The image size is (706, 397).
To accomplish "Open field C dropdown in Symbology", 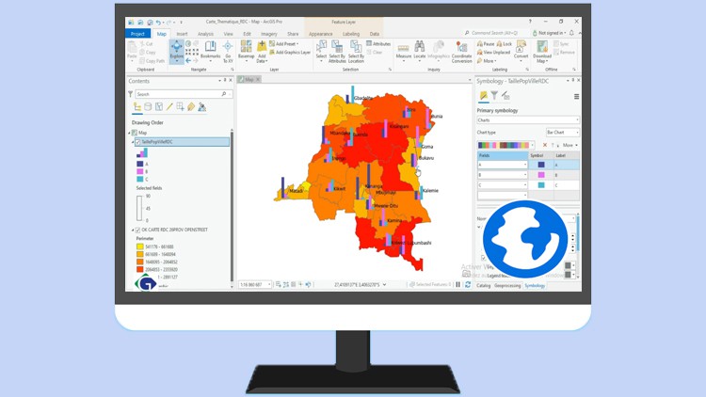I will tap(503, 185).
